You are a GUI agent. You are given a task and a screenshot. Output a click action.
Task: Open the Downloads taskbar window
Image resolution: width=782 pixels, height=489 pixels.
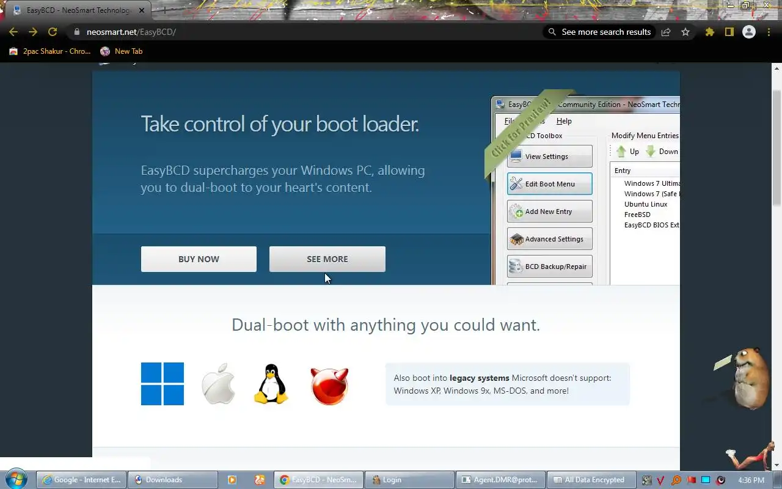(x=173, y=480)
